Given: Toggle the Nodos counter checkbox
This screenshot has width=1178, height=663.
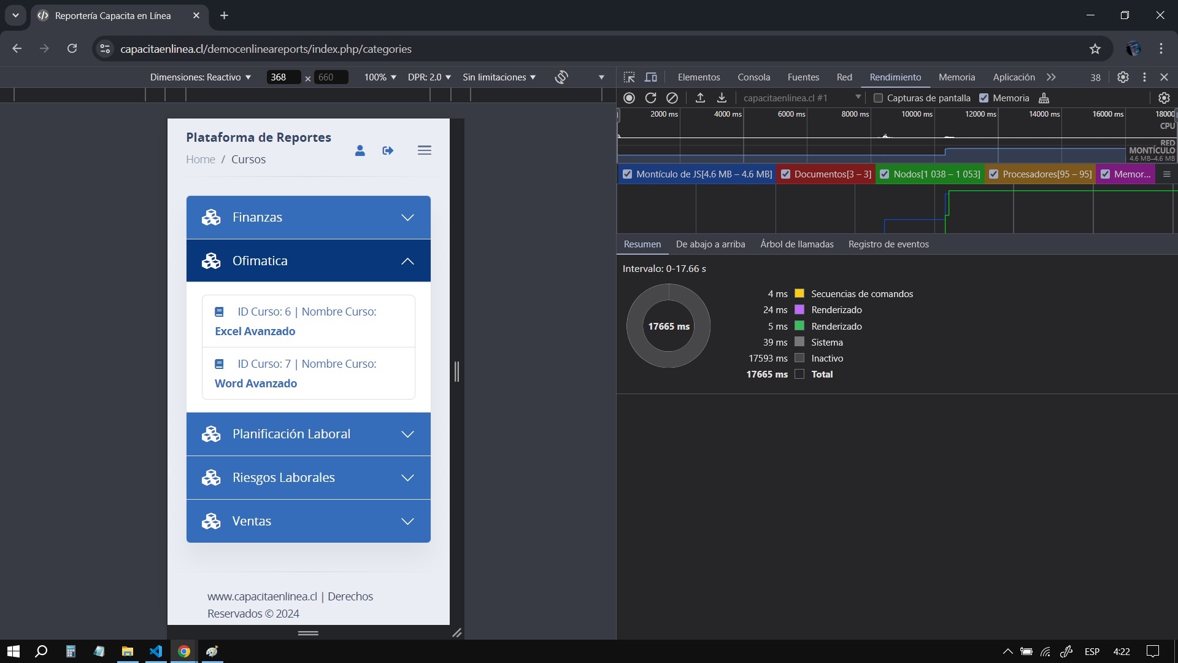Looking at the screenshot, I should [885, 174].
